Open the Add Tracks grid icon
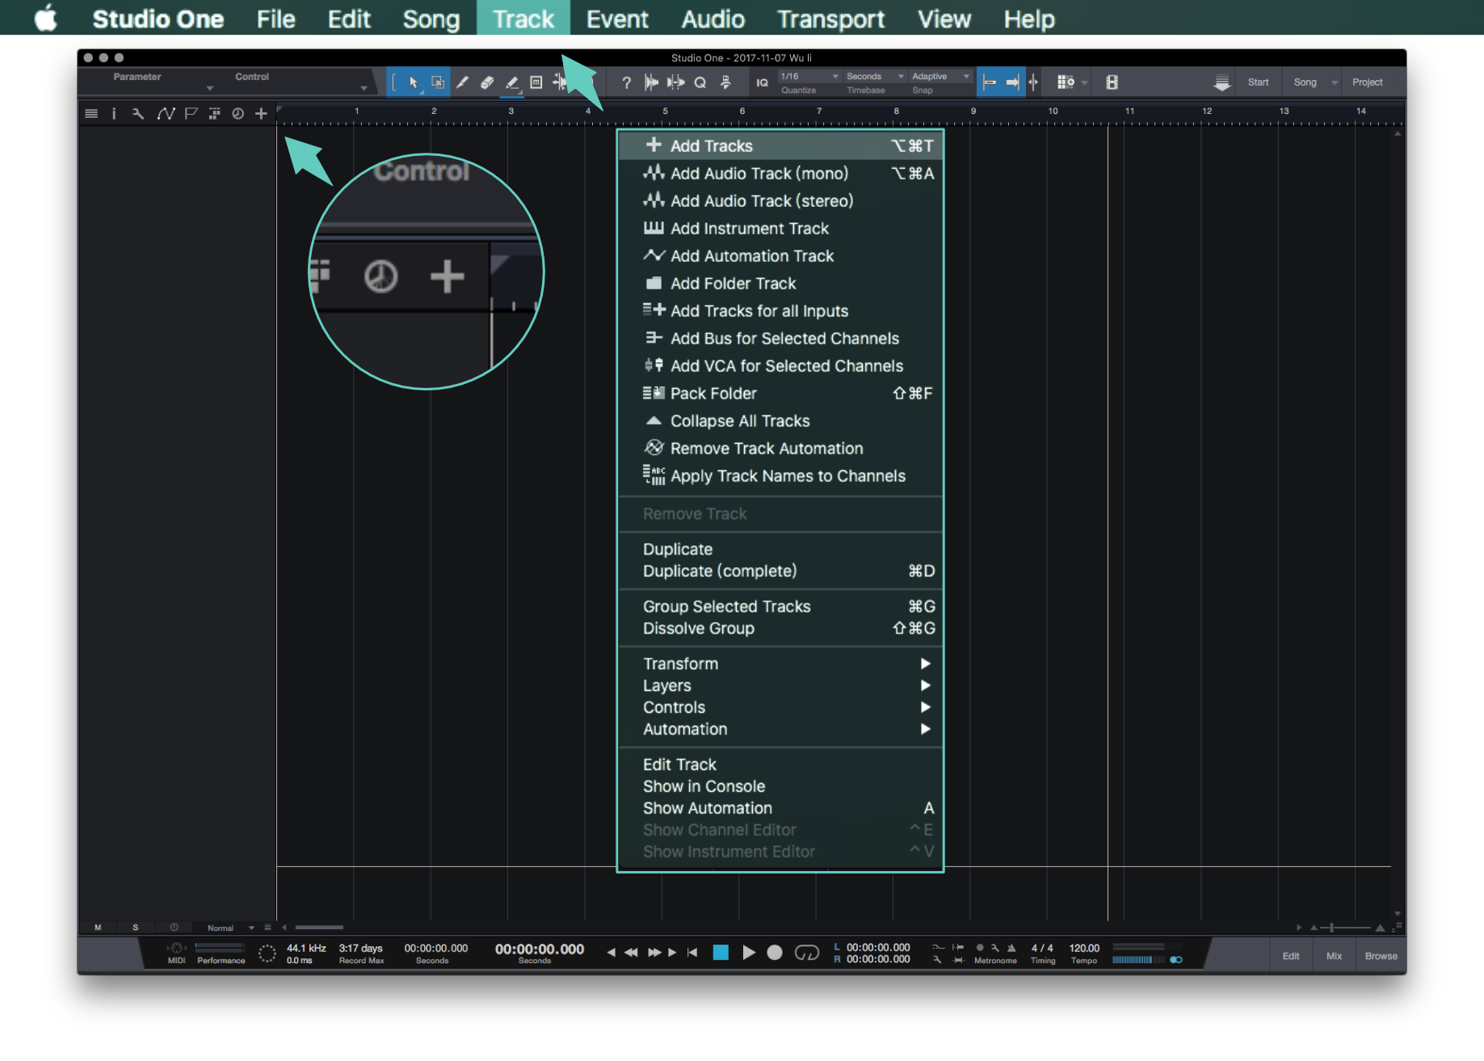The width and height of the screenshot is (1484, 1061). click(1066, 82)
